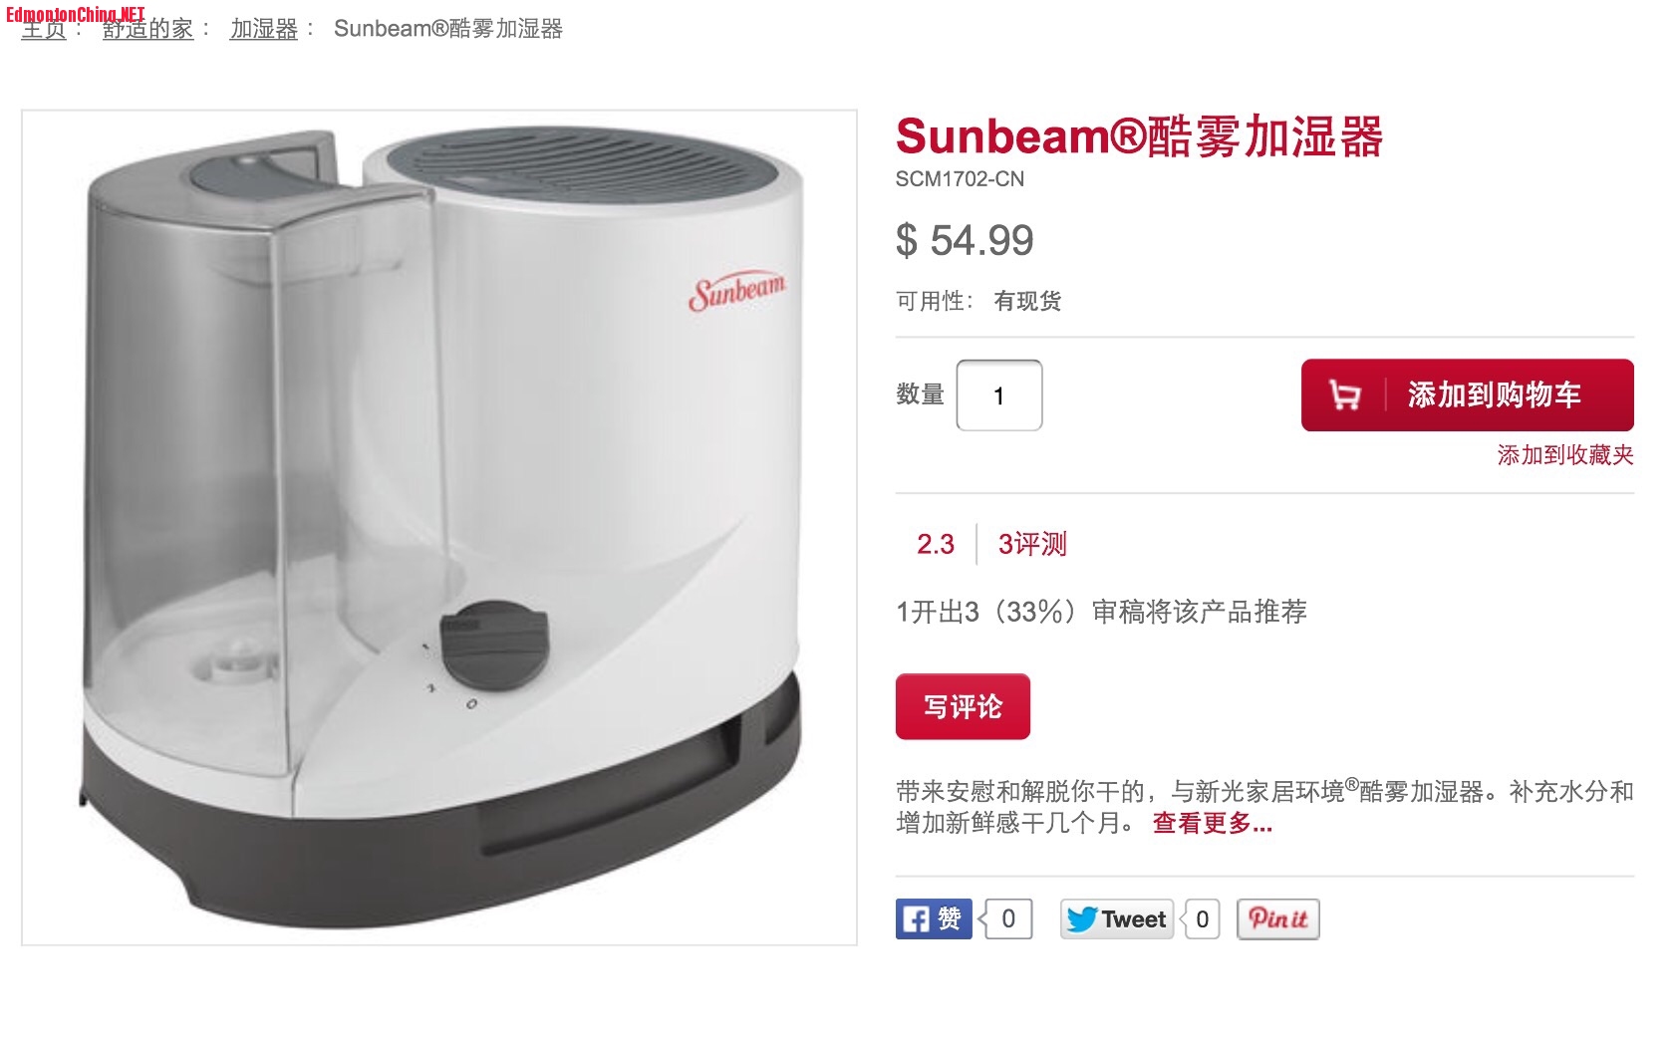This screenshot has width=1674, height=1040.
Task: Open the 加湿器 breadcrumb category
Action: click(x=264, y=29)
